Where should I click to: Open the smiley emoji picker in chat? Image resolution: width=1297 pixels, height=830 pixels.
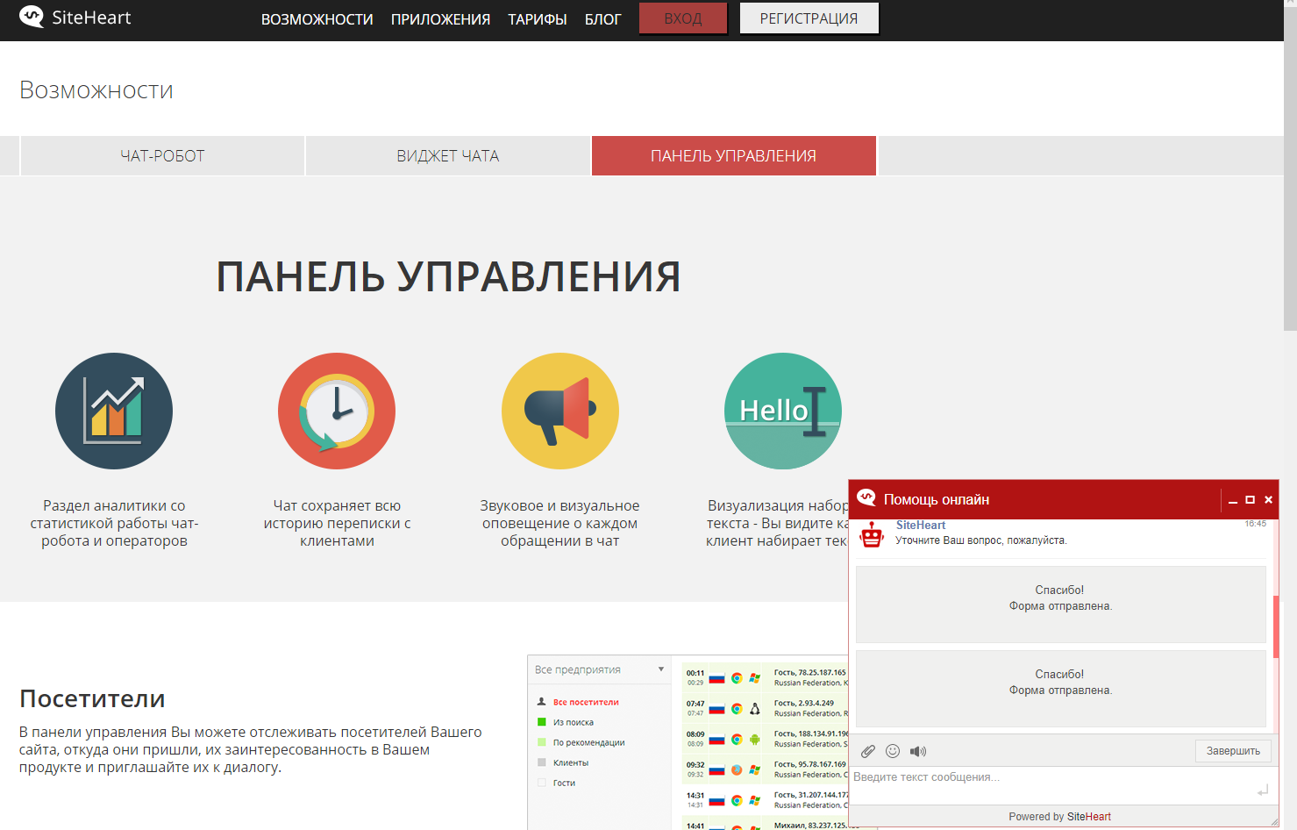[893, 751]
